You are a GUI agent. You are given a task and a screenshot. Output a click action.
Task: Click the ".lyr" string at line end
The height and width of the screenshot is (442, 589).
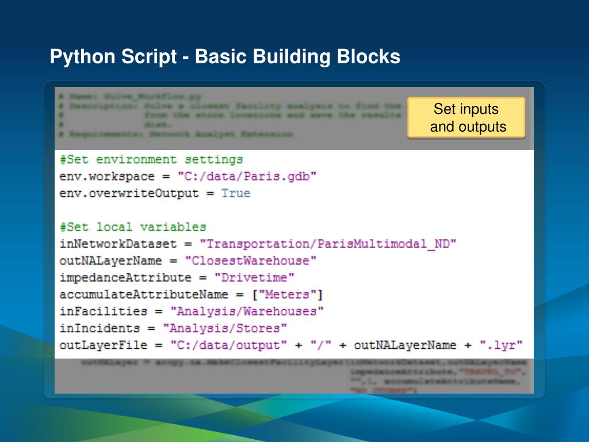[501, 345]
